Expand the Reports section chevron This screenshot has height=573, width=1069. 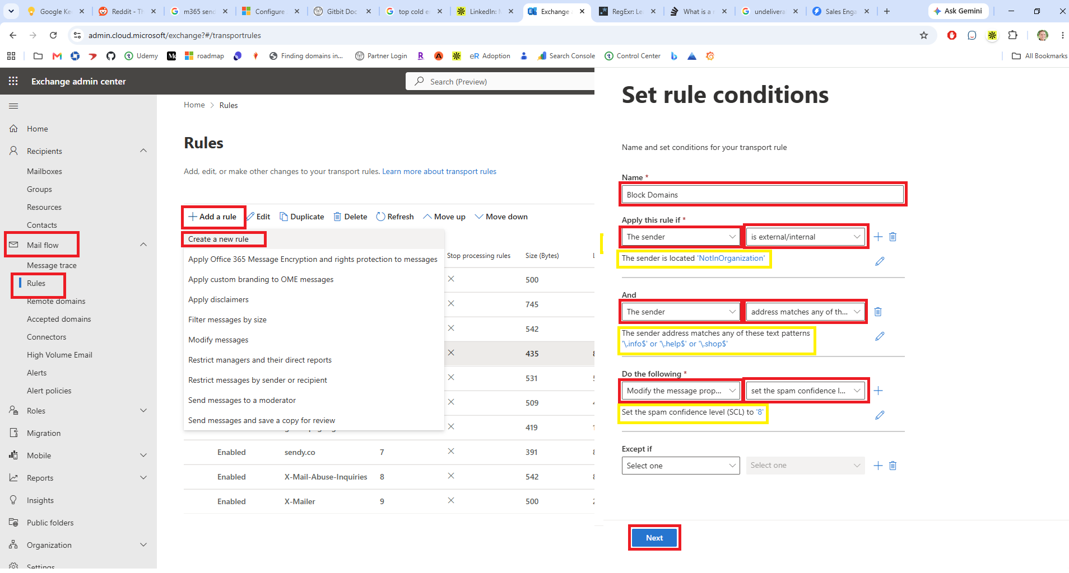pos(143,477)
